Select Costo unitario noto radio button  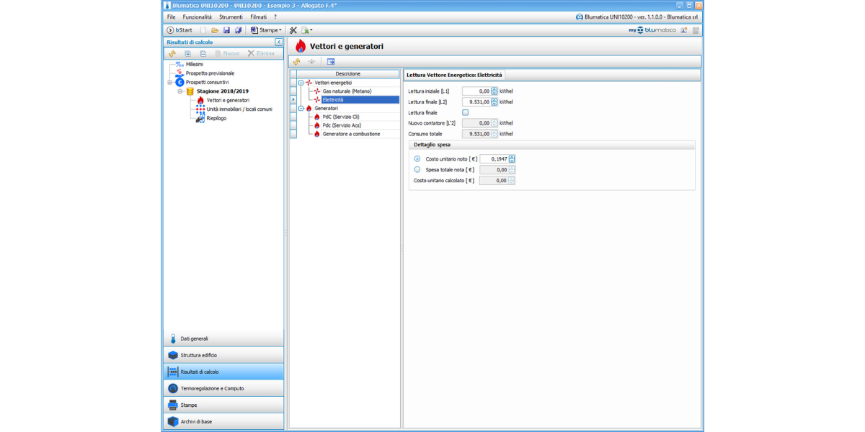tap(417, 158)
